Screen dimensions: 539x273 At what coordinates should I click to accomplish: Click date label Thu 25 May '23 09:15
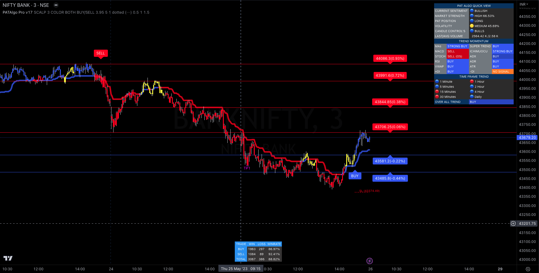[x=241, y=269]
